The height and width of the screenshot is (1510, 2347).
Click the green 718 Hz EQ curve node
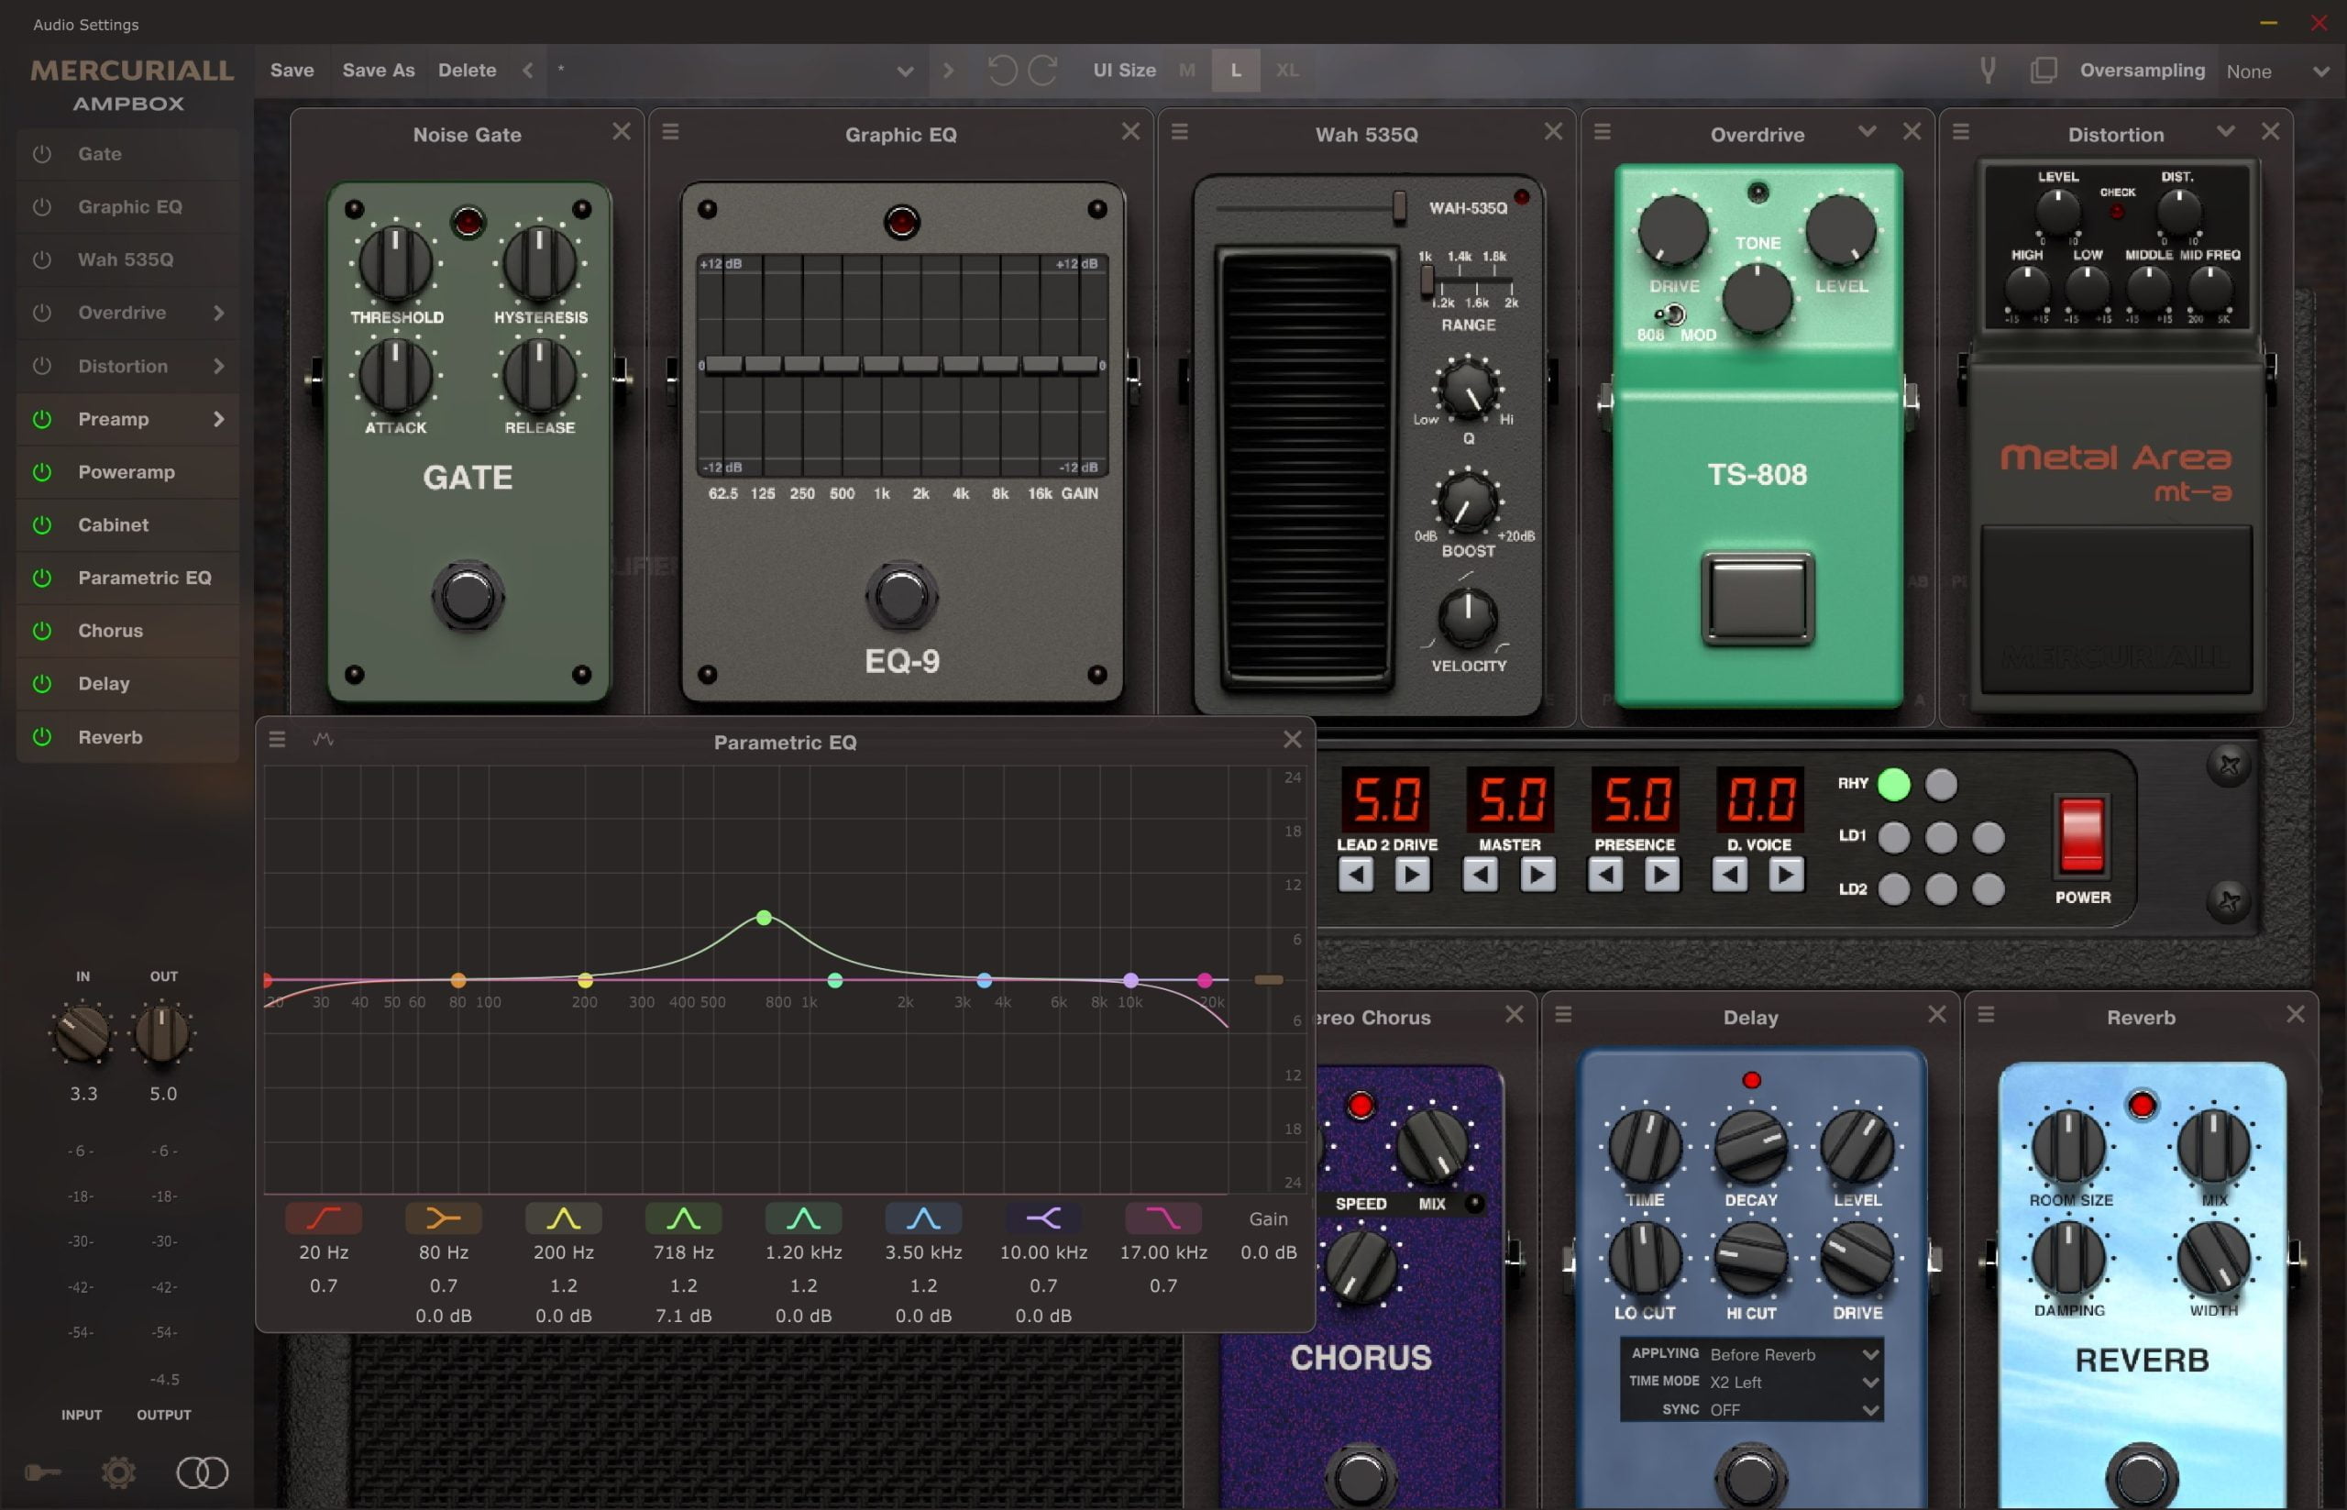pos(764,918)
